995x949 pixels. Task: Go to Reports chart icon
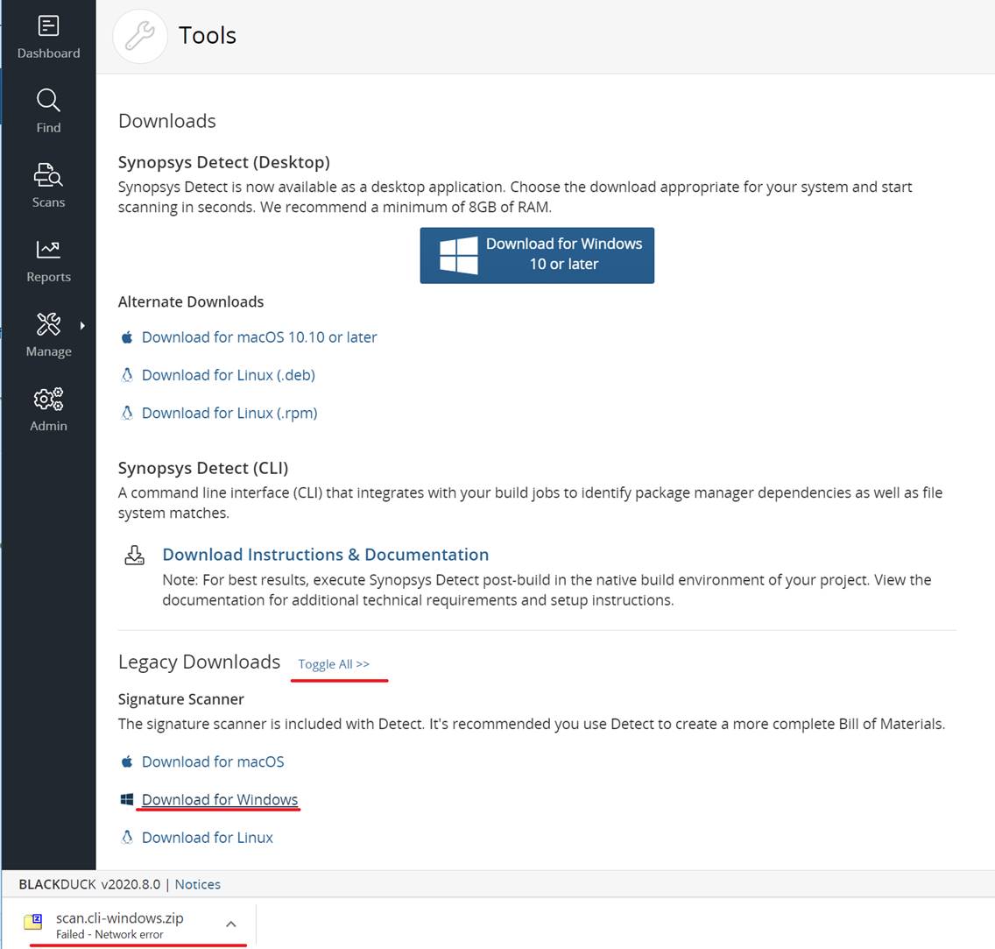[x=48, y=250]
